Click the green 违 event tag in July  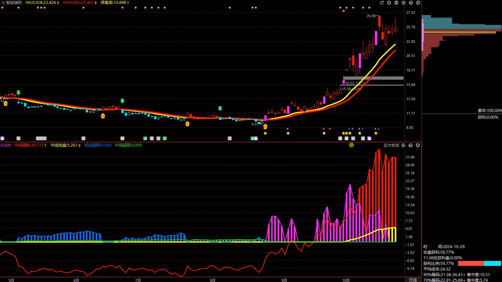(x=145, y=138)
